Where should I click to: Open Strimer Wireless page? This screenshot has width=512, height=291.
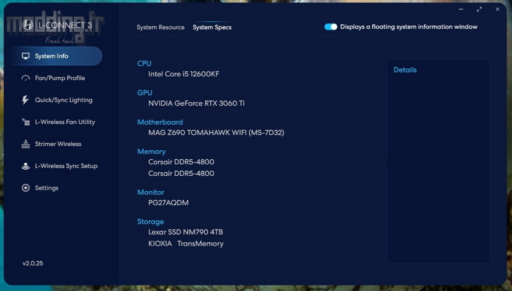pyautogui.click(x=58, y=144)
